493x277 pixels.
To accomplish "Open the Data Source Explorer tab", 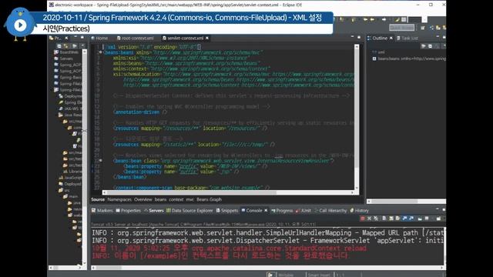I will point(190,210).
